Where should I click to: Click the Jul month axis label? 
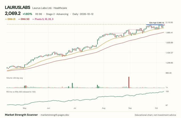click(x=75, y=108)
